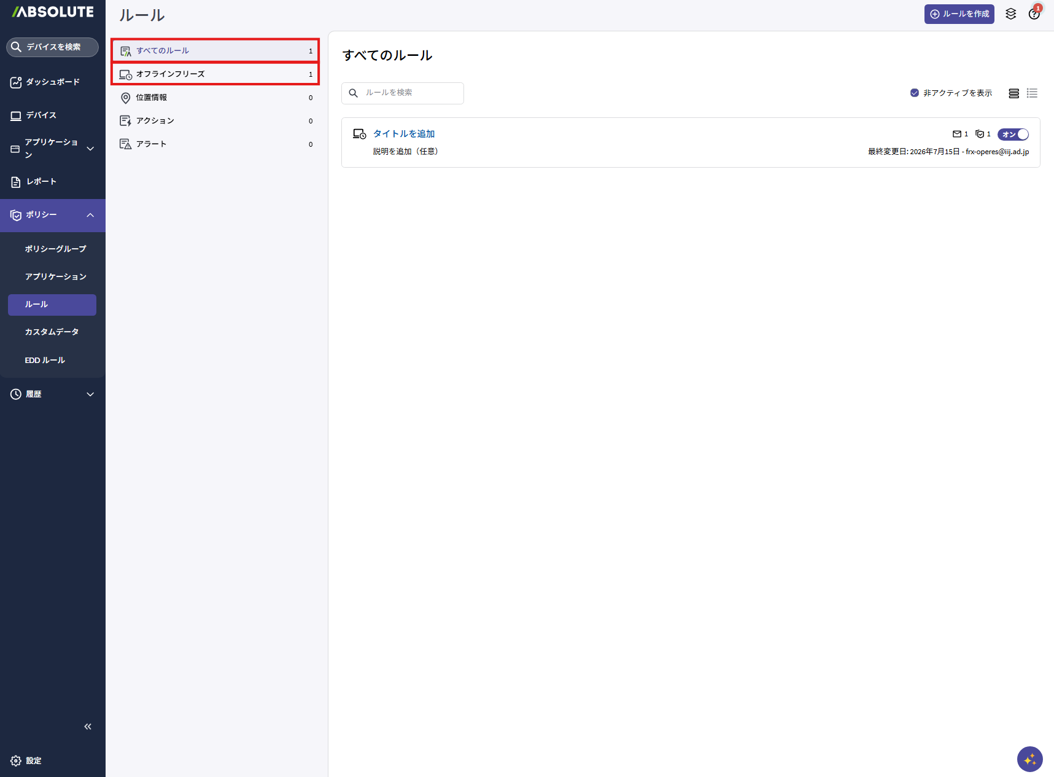
Task: Click the ルールを作成 button
Action: 959,14
